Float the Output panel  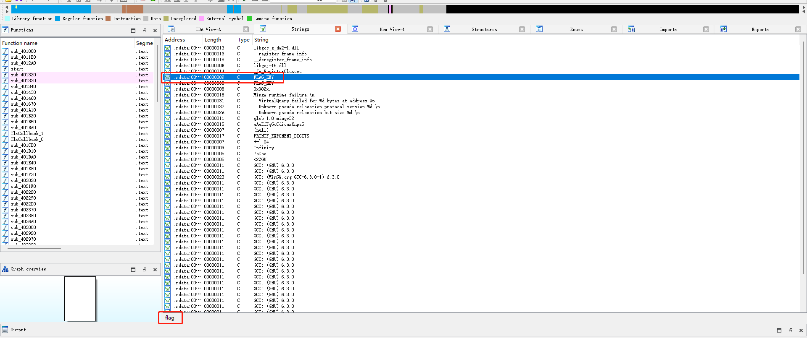(x=790, y=330)
